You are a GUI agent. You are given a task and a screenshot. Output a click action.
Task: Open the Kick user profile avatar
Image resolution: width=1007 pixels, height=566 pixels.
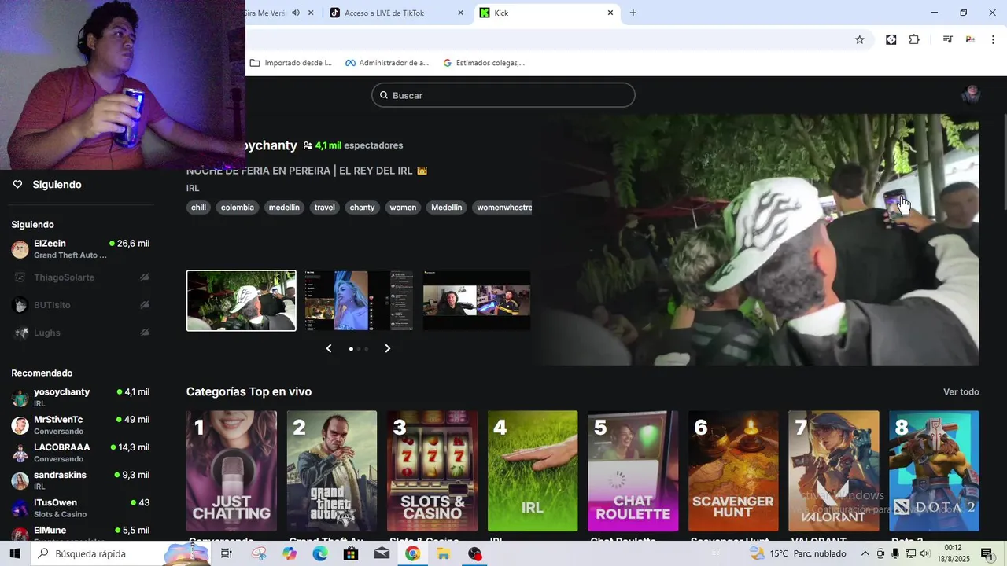pyautogui.click(x=972, y=95)
